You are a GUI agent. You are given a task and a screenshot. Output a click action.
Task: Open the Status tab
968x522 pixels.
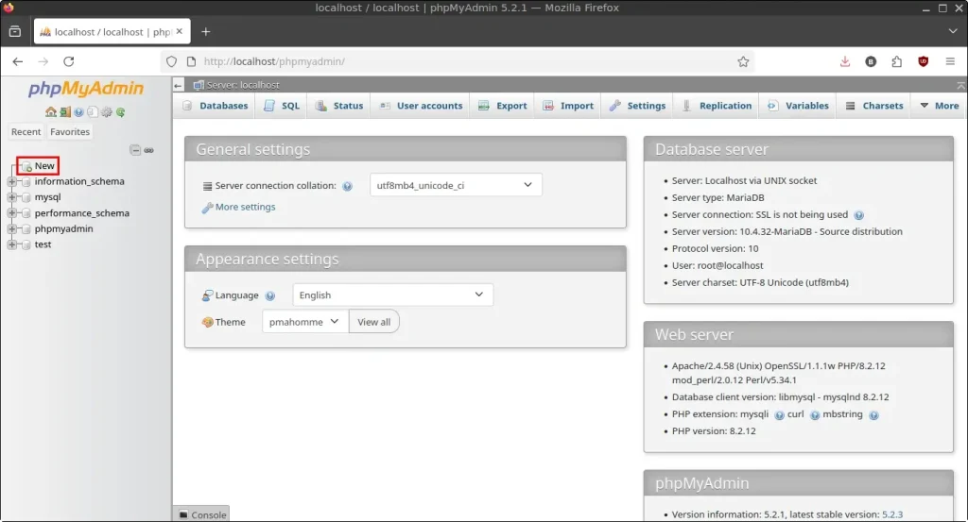(339, 106)
